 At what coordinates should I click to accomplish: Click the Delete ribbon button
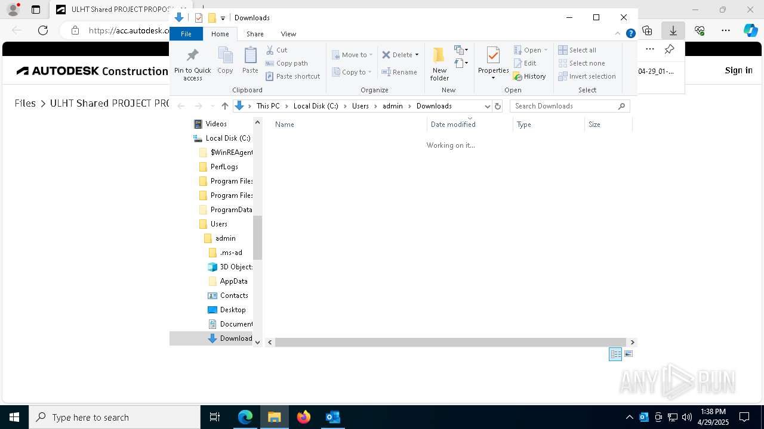(397, 55)
